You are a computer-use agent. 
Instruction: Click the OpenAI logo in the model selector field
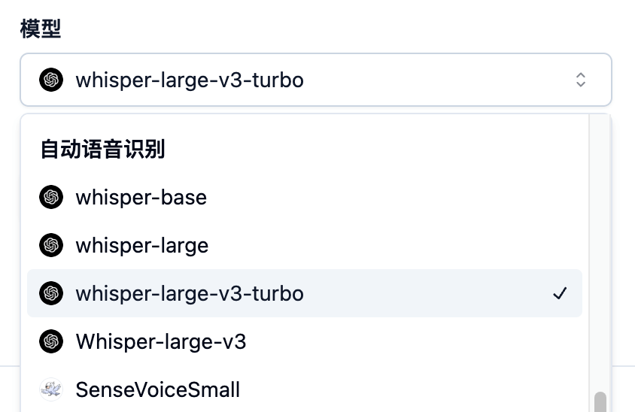(x=51, y=80)
